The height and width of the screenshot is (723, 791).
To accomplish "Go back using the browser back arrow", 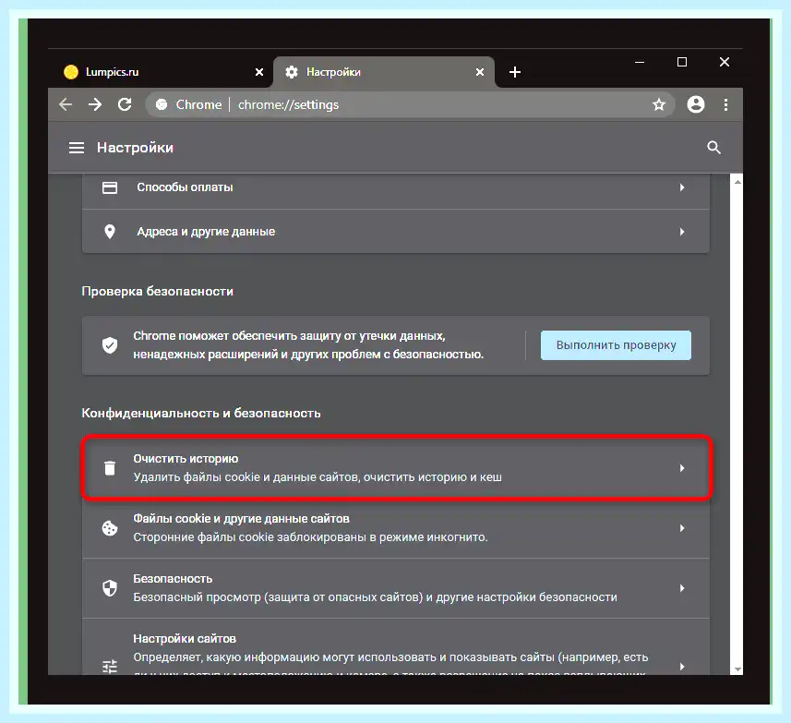I will tap(66, 104).
